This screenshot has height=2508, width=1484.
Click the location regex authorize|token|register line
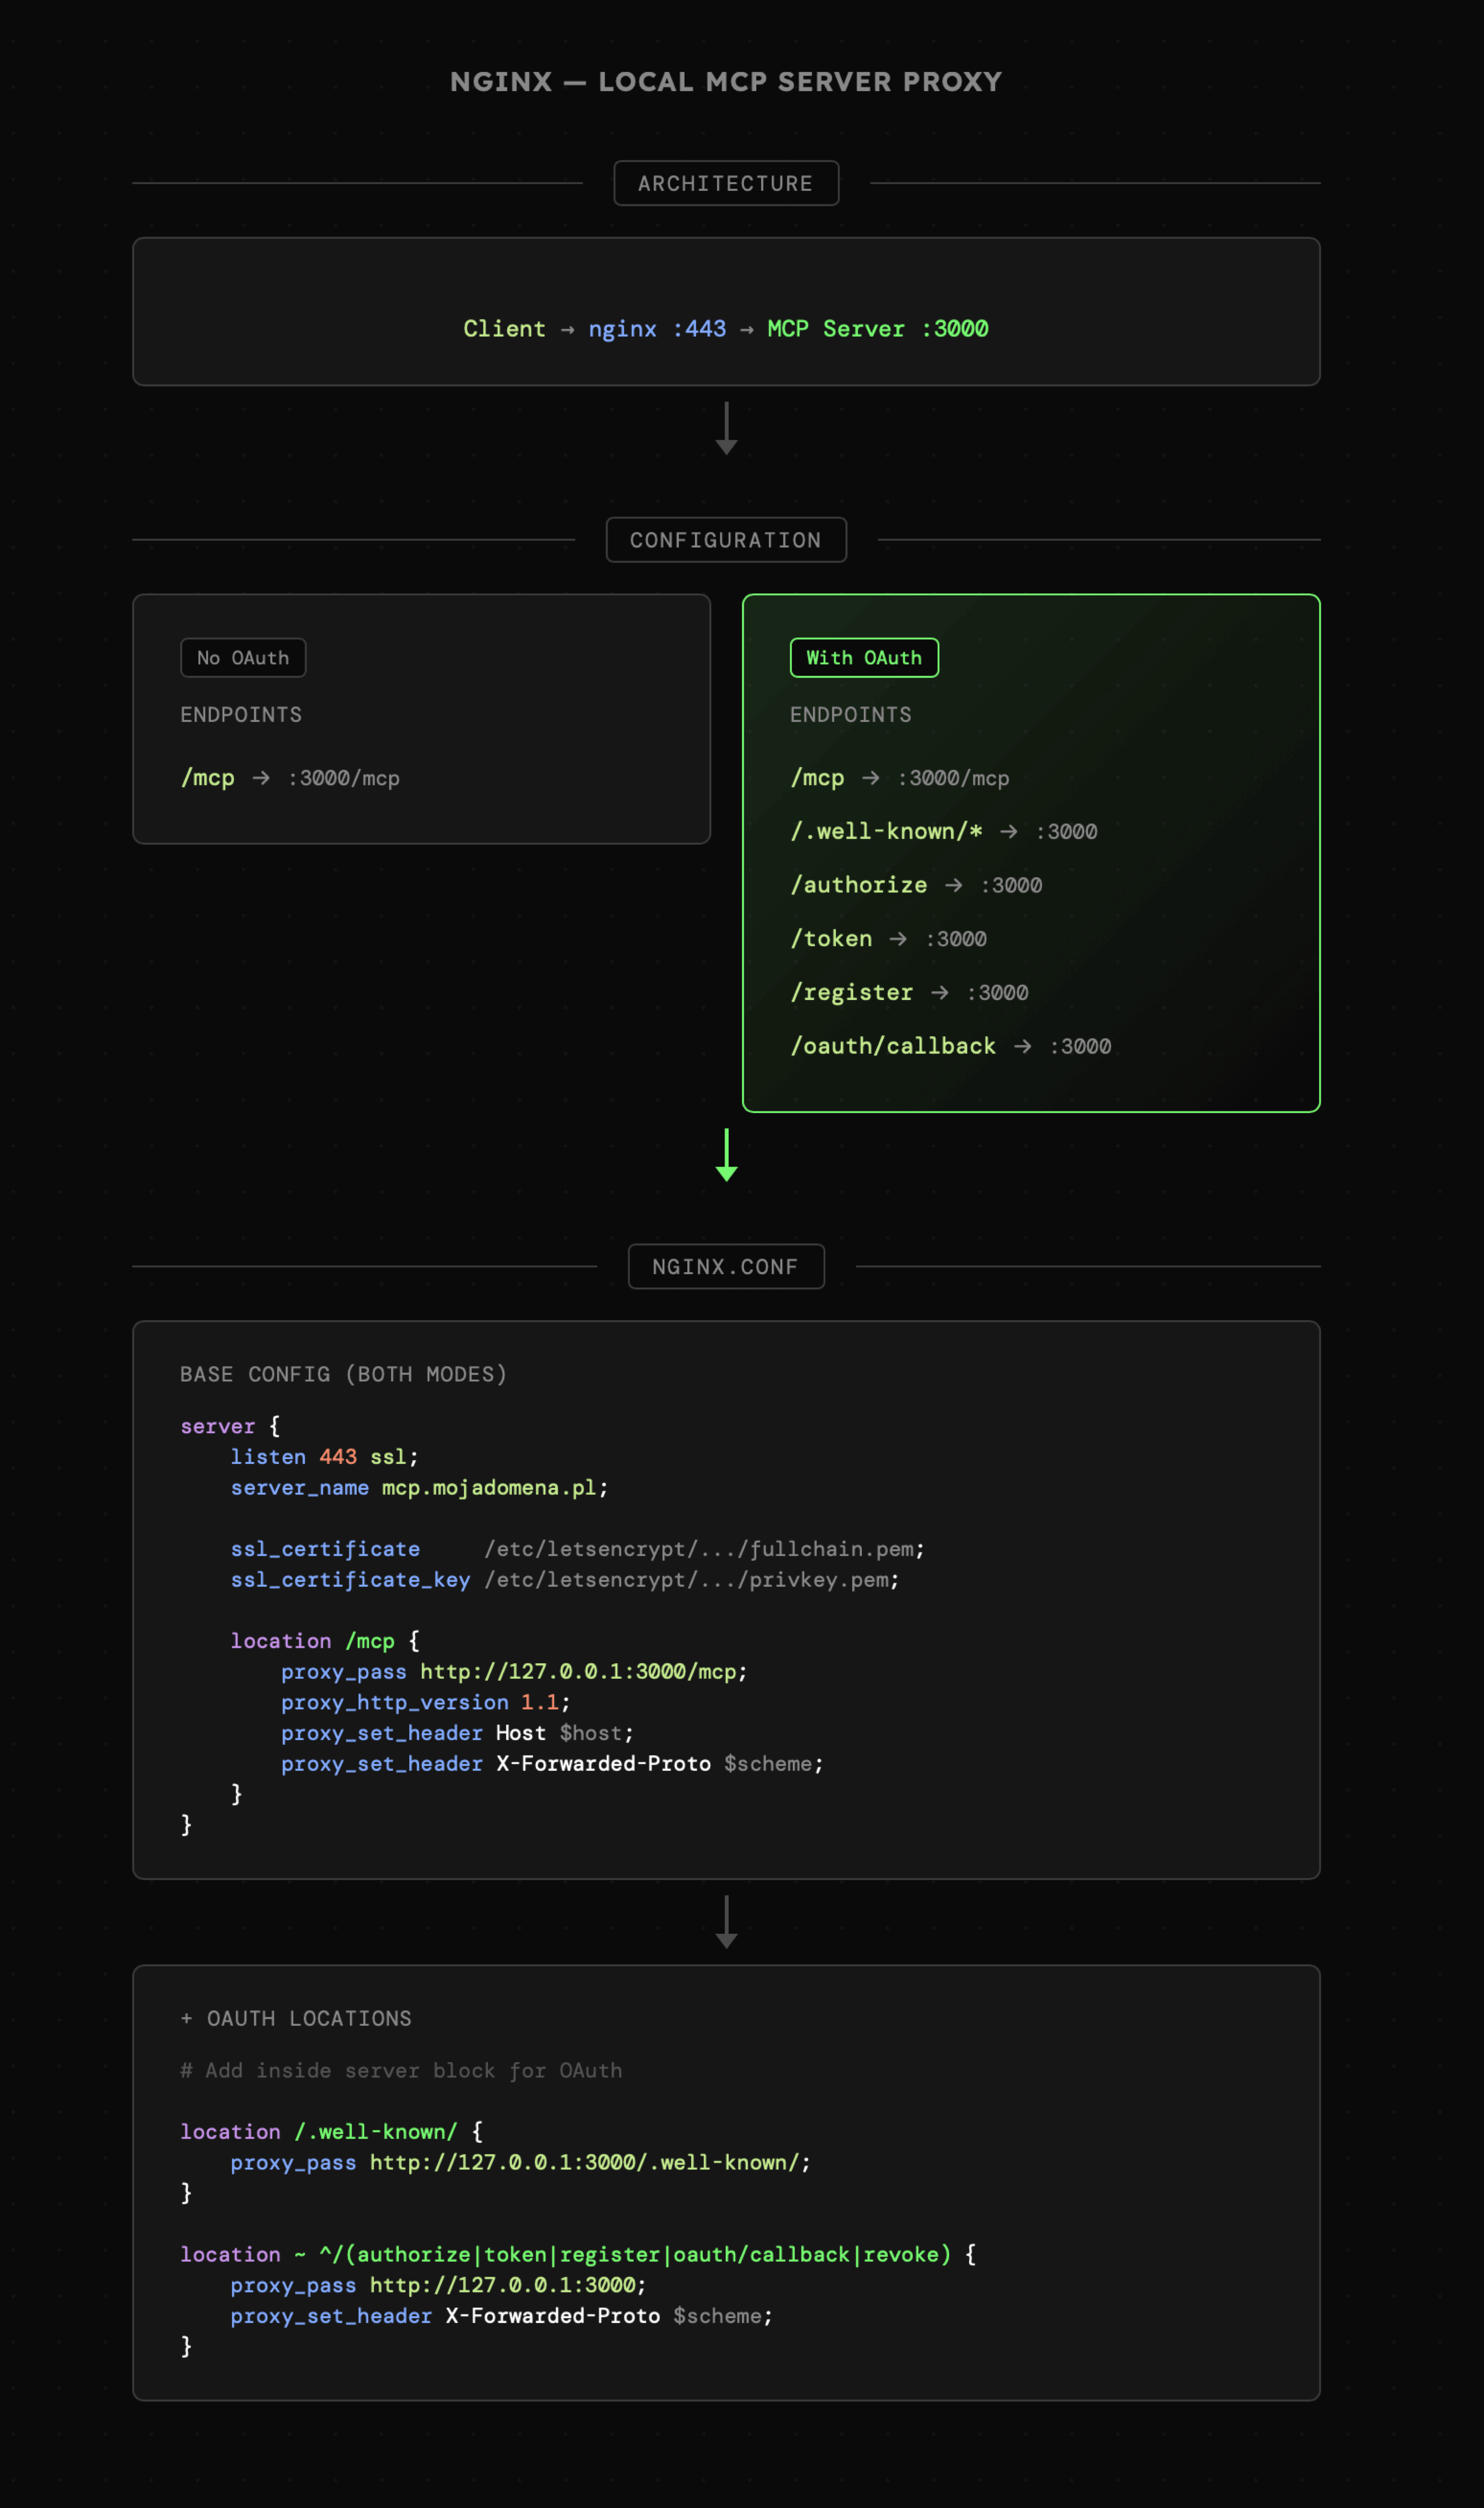[x=577, y=2255]
